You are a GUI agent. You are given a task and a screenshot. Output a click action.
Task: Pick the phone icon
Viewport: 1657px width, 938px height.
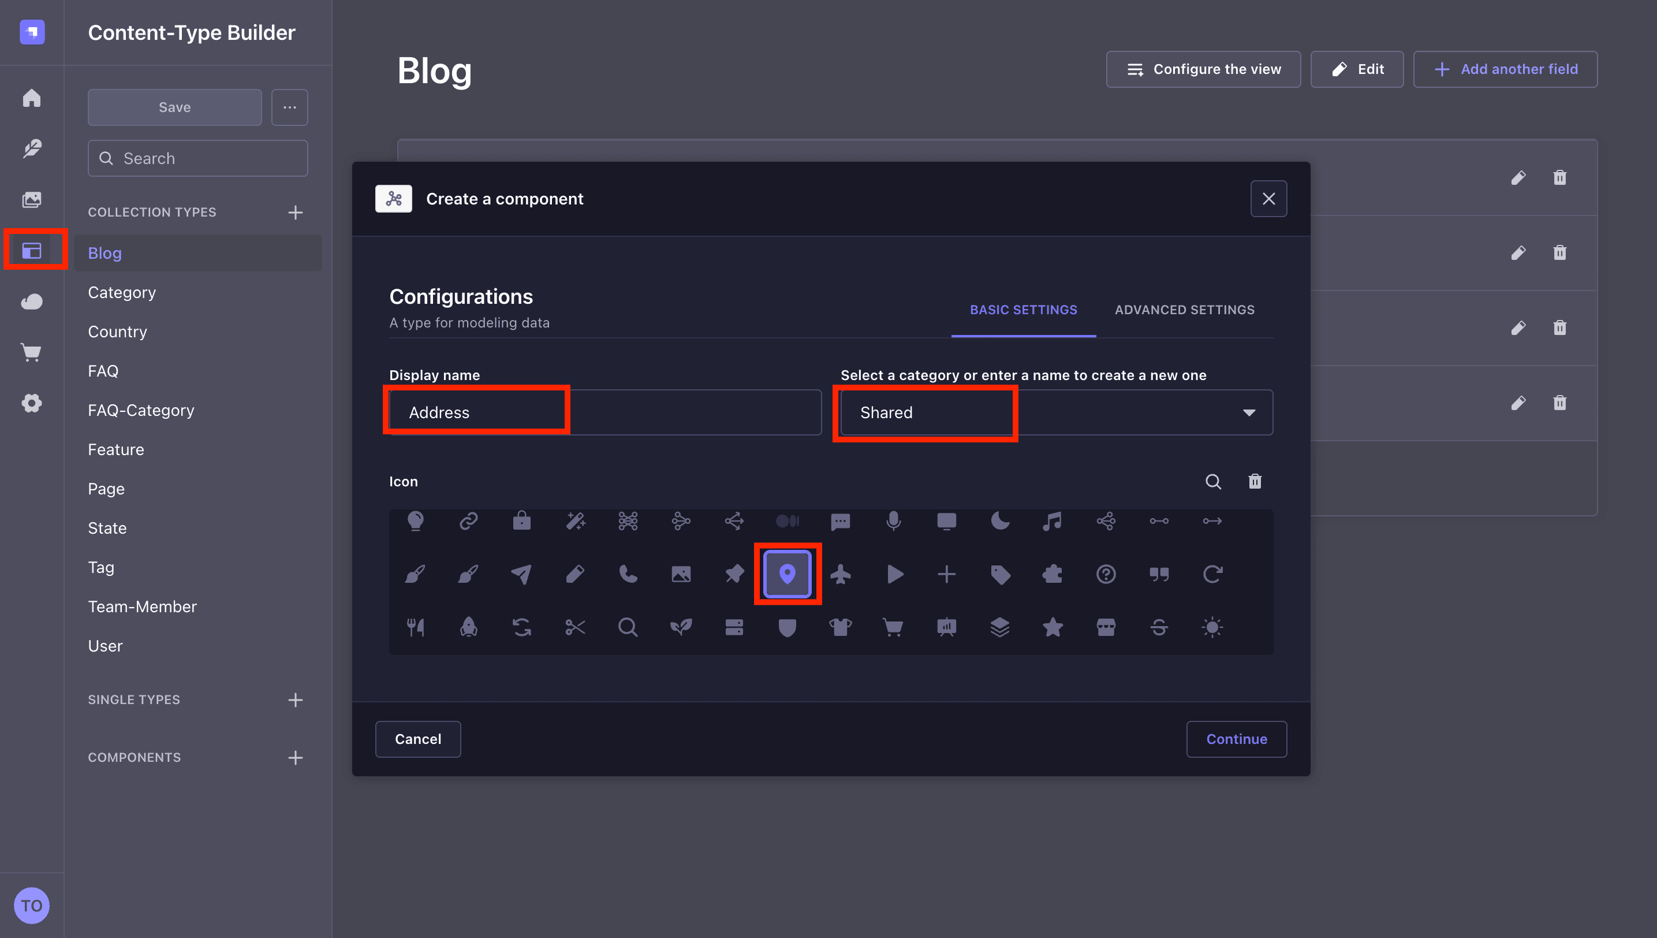(628, 574)
